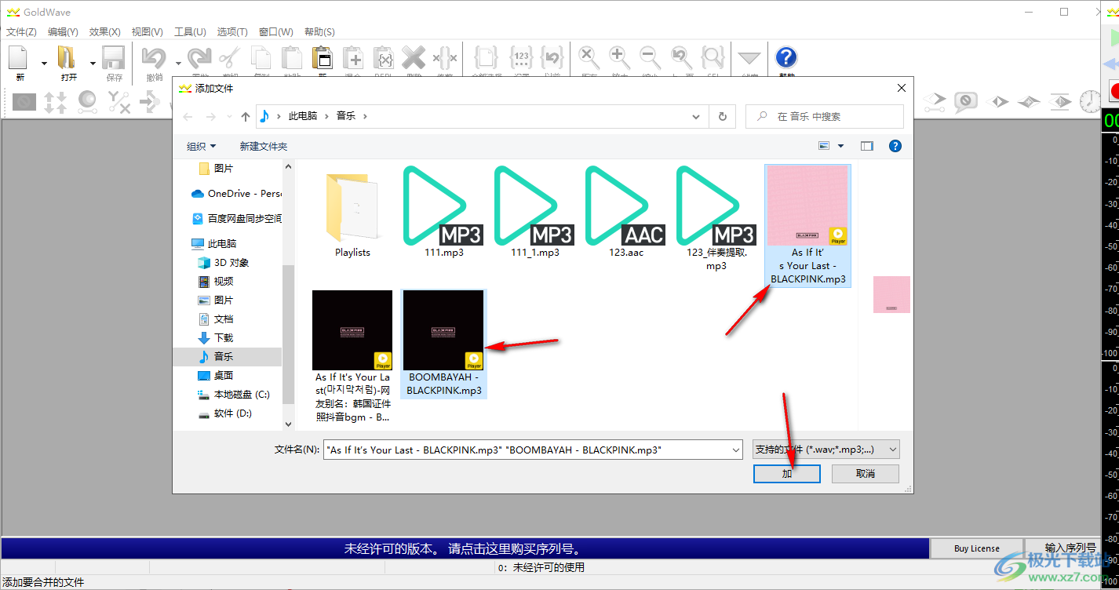The width and height of the screenshot is (1119, 590).
Task: Click the New file icon in GoldWave toolbar
Action: tap(19, 58)
